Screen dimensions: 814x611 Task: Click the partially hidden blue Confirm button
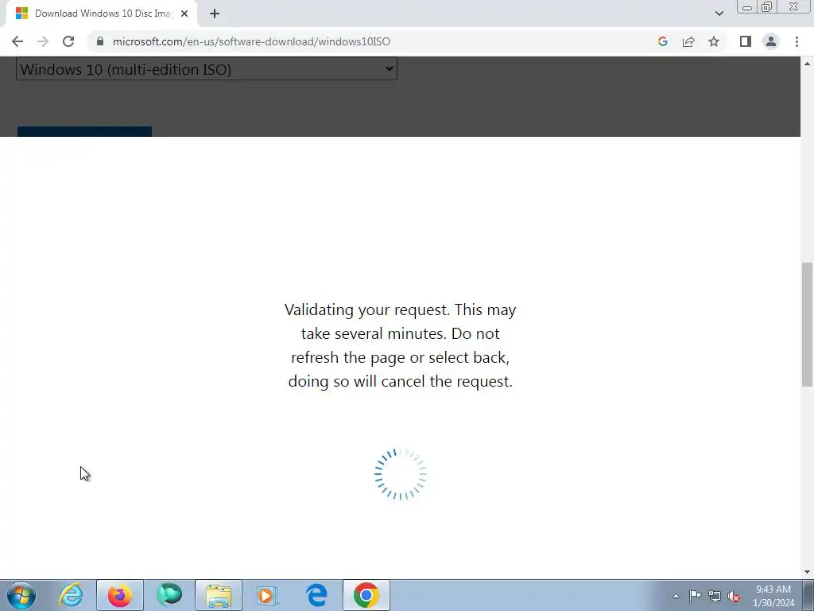point(84,131)
